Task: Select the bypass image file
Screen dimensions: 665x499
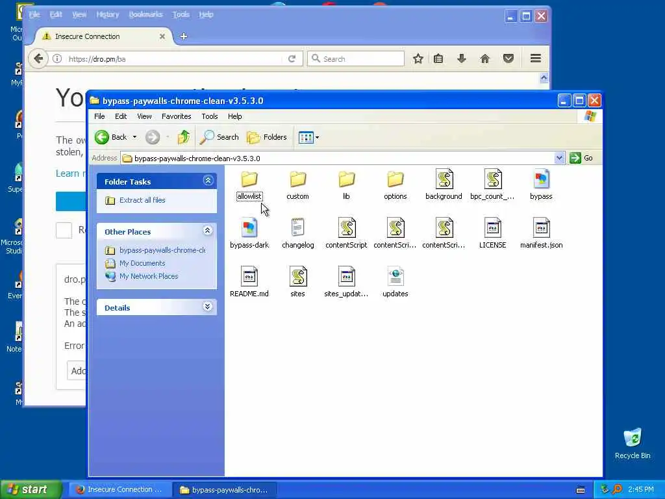Action: pyautogui.click(x=541, y=185)
